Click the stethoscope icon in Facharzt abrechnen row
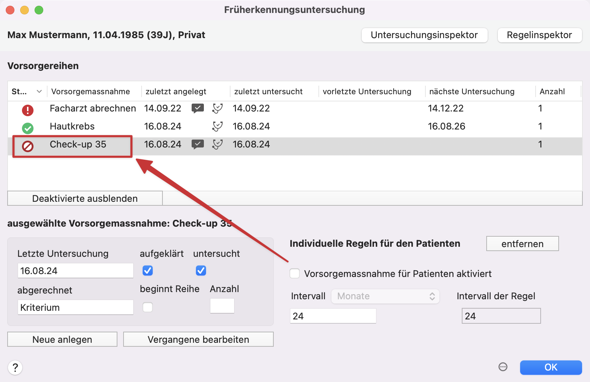Image resolution: width=590 pixels, height=382 pixels. click(x=218, y=108)
